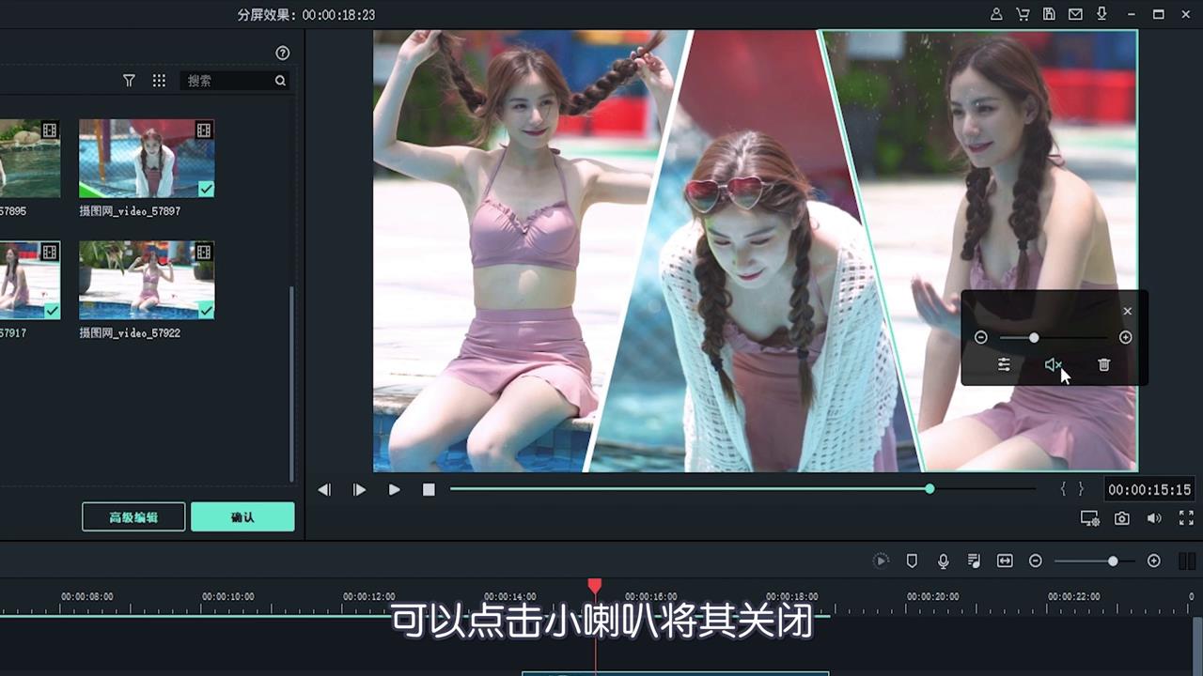Click the popup plus button to zoom in
The image size is (1203, 676).
(1126, 337)
